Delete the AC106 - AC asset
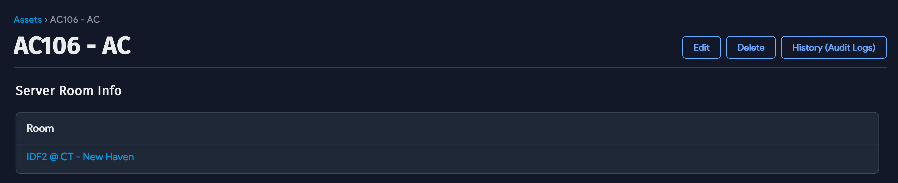This screenshot has width=898, height=183. [750, 48]
